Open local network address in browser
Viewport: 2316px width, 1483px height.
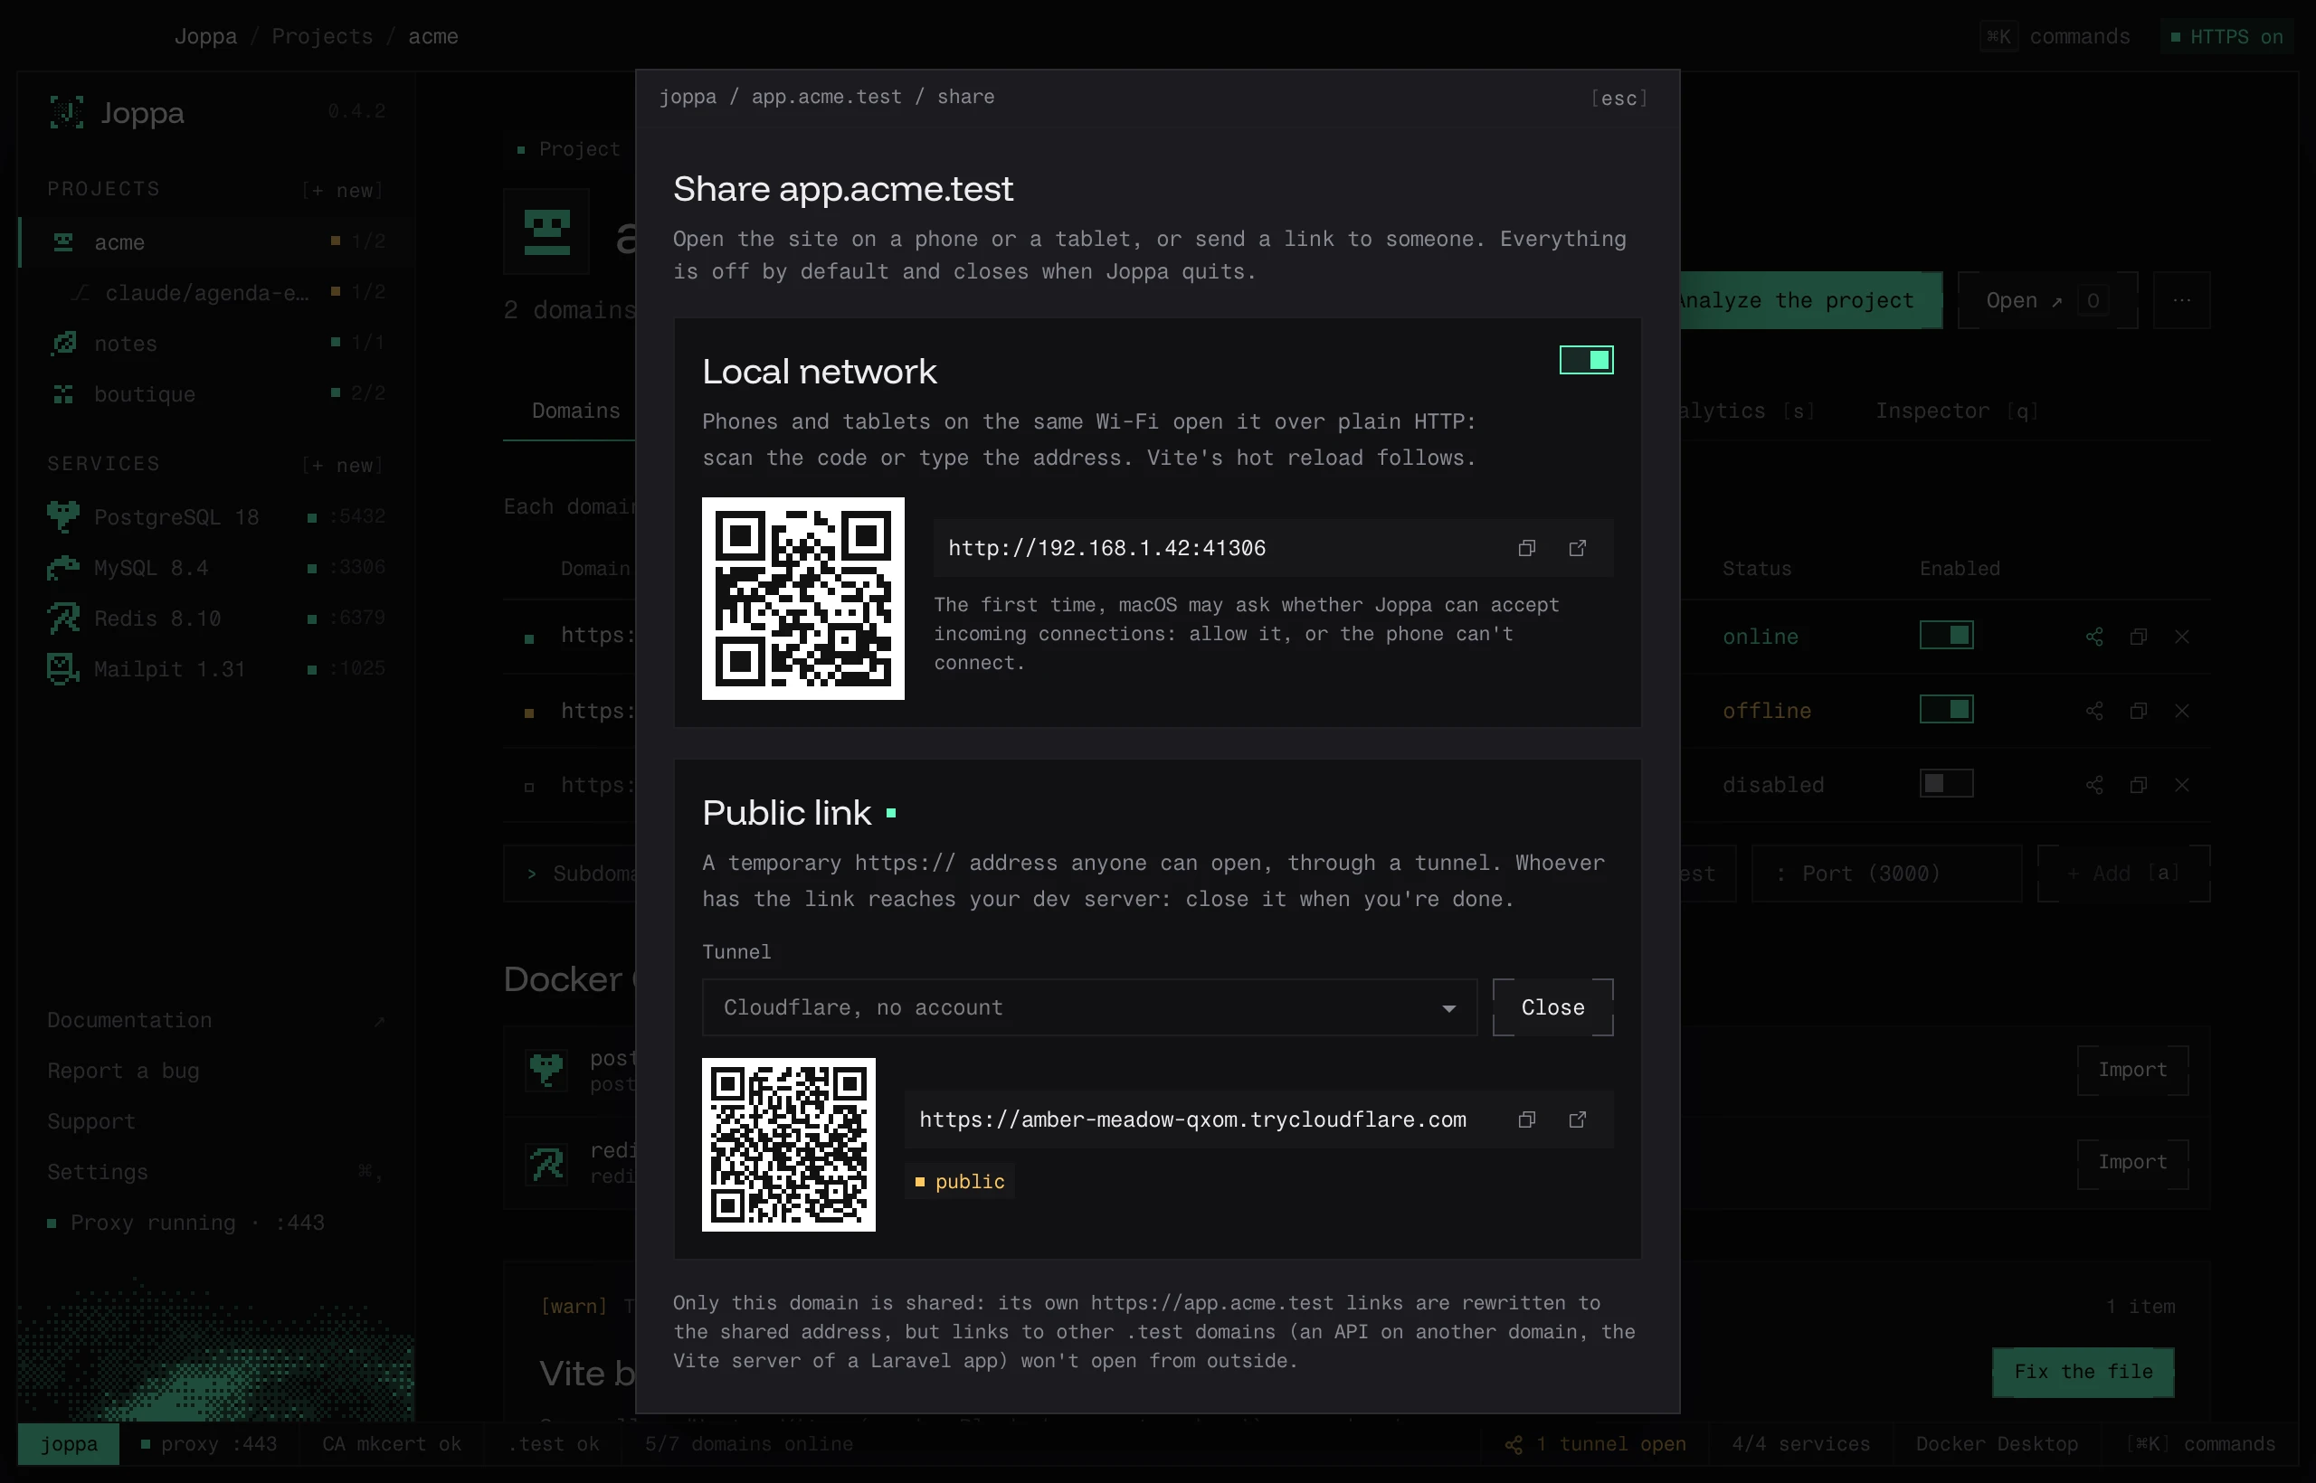(x=1577, y=548)
